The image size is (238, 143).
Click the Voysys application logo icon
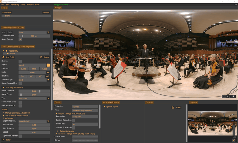pyautogui.click(x=1, y=1)
